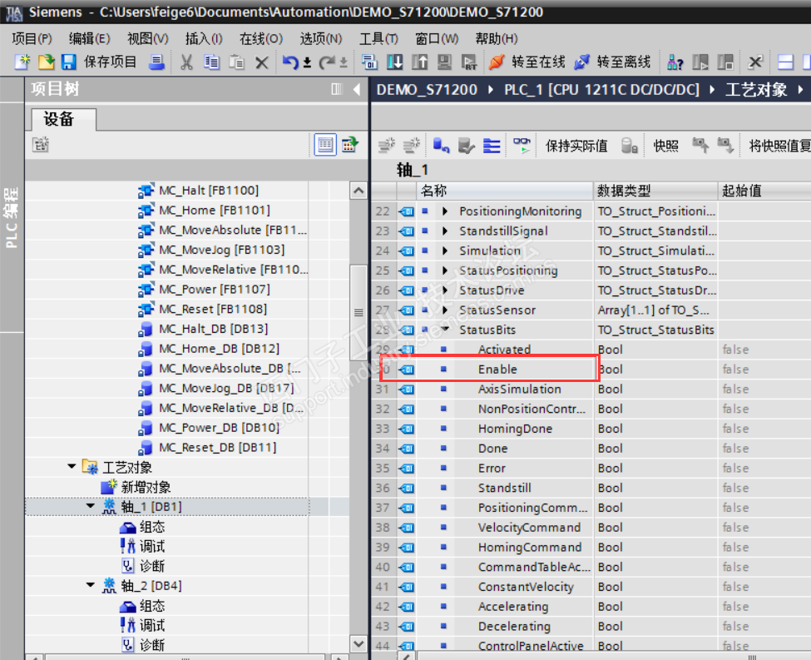Click the go online lightning icon
The height and width of the screenshot is (660, 811).
[497, 62]
